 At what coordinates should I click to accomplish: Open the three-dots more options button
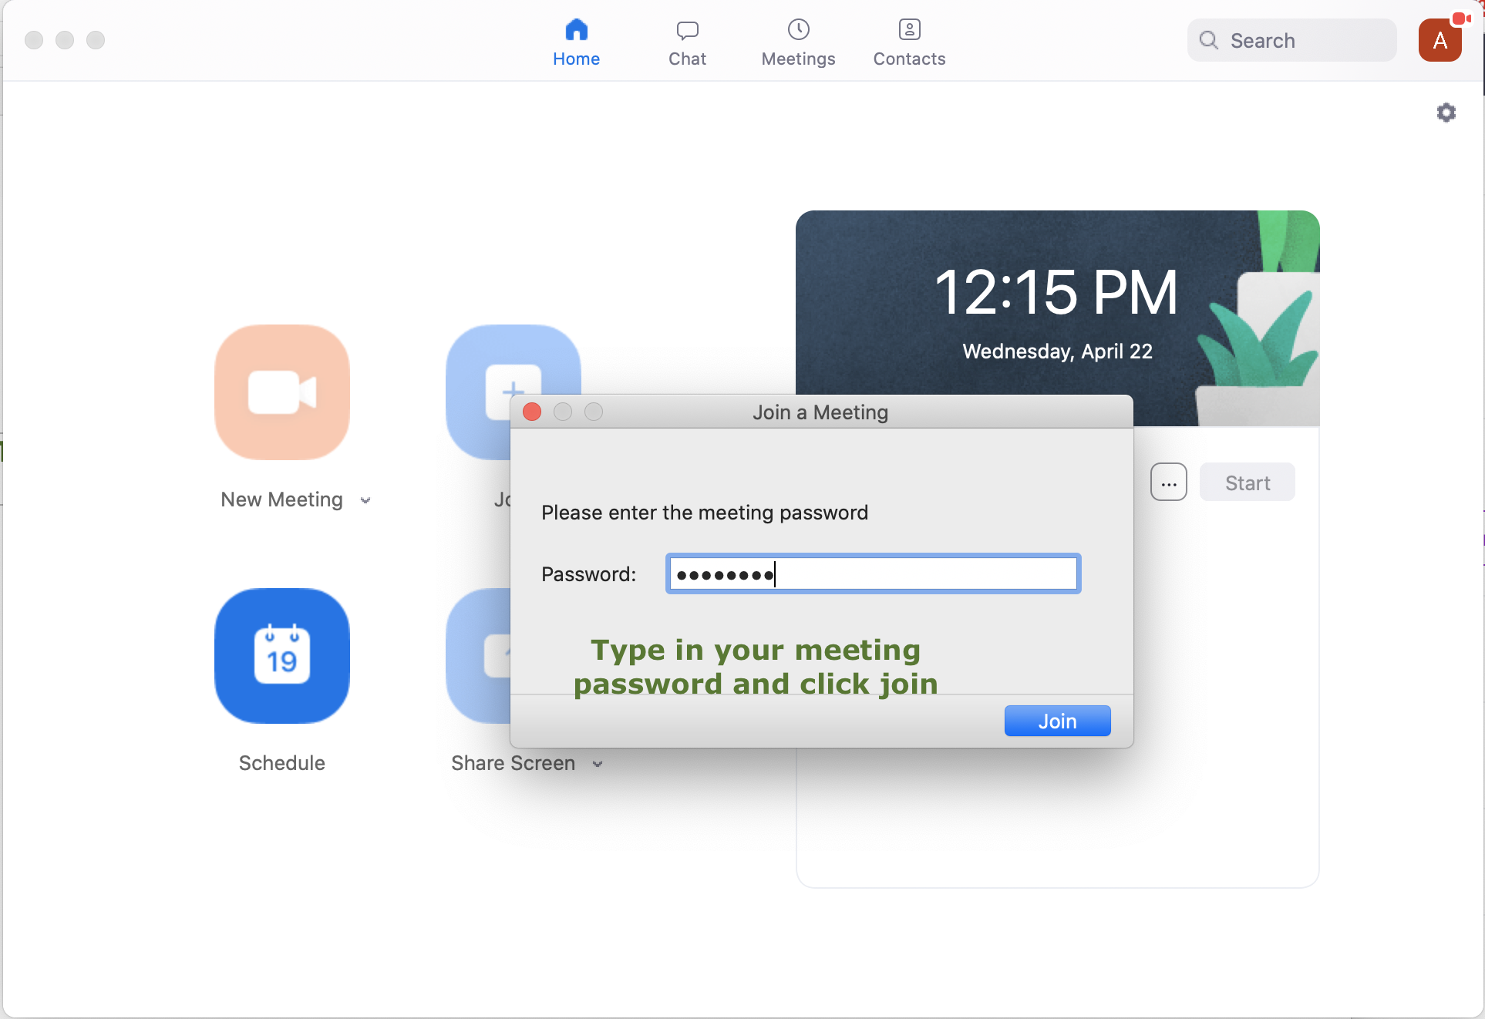click(1168, 483)
